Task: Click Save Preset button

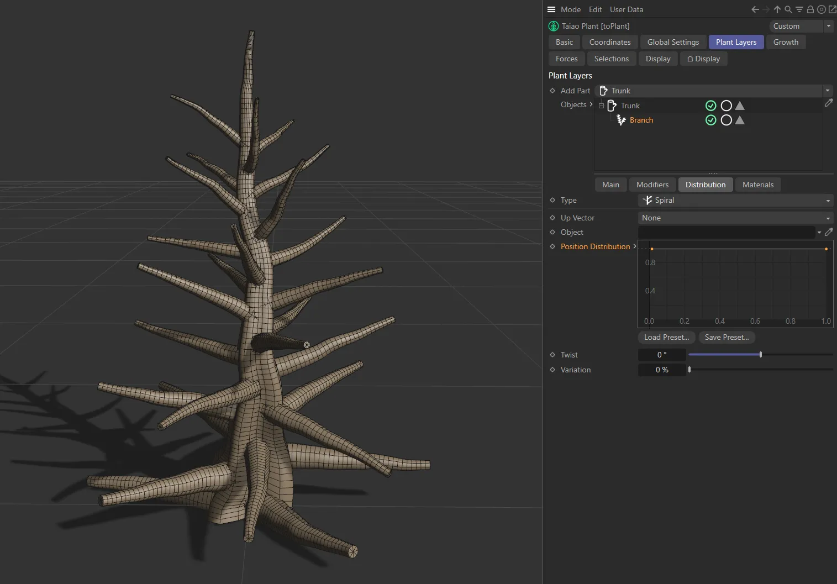Action: pos(727,337)
